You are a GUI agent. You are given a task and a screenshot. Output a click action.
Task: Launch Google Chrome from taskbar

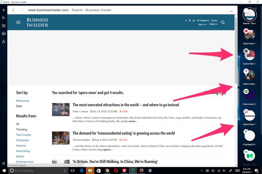click(107, 170)
